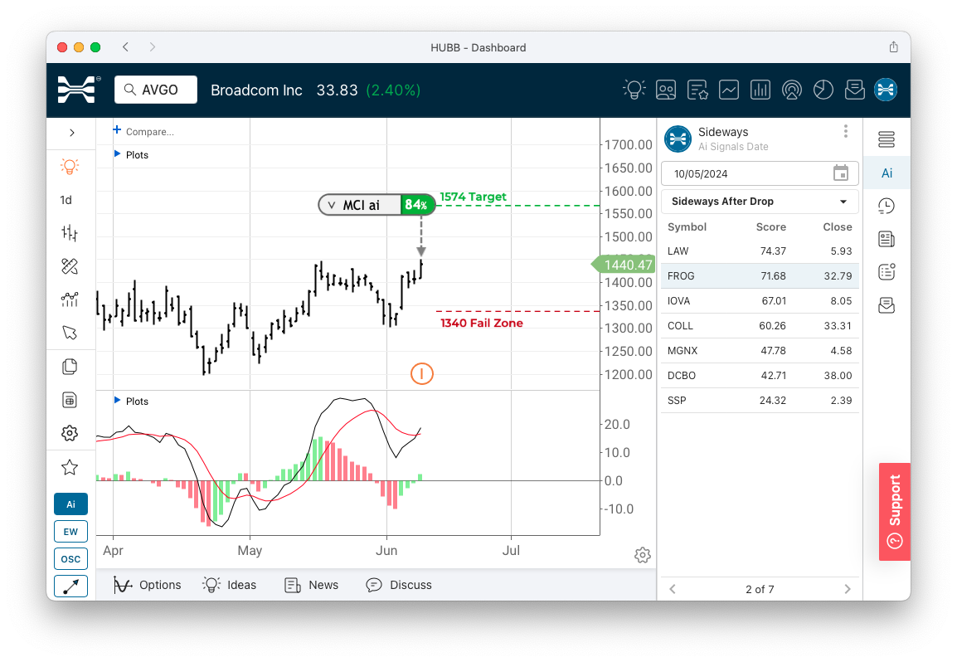Expand the MCI ai signal chevron

[x=332, y=205]
